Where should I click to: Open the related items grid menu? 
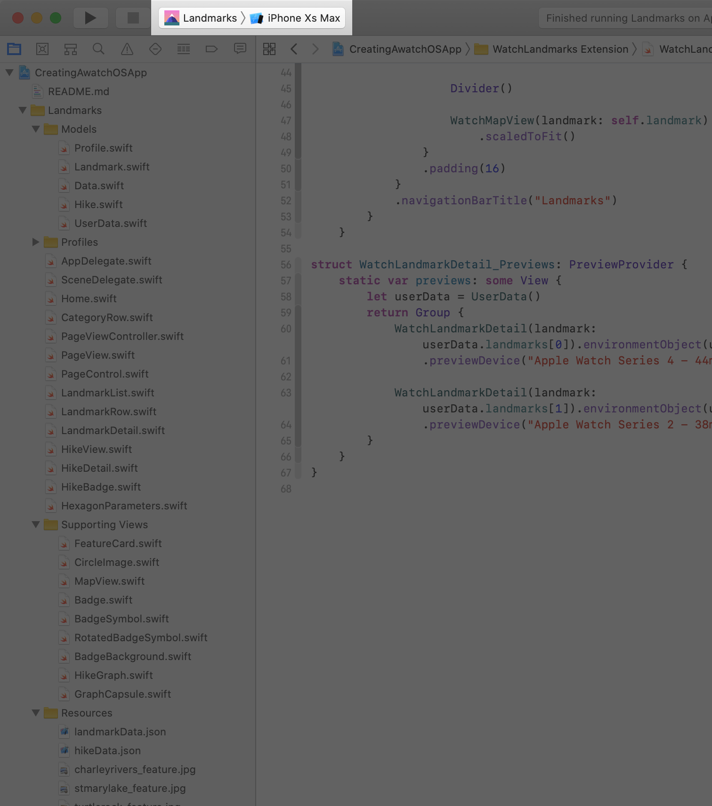[x=269, y=49]
